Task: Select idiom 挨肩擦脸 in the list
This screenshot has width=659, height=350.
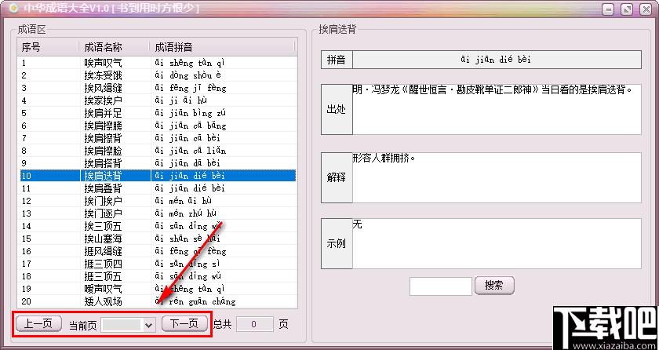Action: [x=103, y=151]
